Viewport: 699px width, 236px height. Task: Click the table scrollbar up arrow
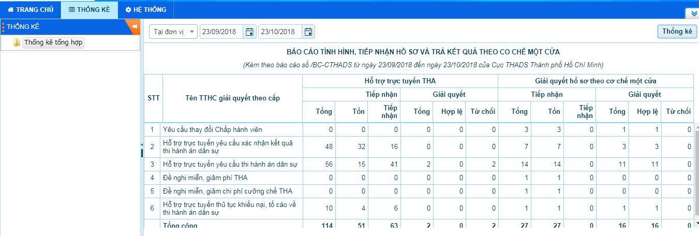coord(696,126)
